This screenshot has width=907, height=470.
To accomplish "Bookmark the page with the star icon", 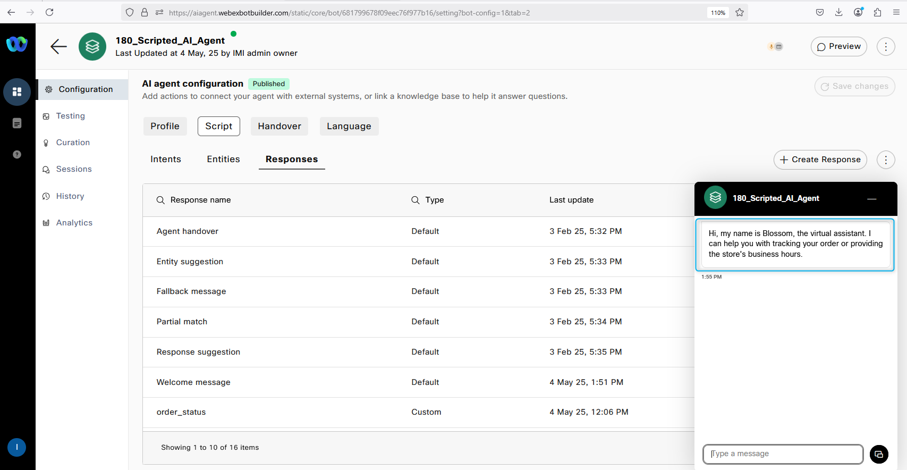I will coord(740,12).
